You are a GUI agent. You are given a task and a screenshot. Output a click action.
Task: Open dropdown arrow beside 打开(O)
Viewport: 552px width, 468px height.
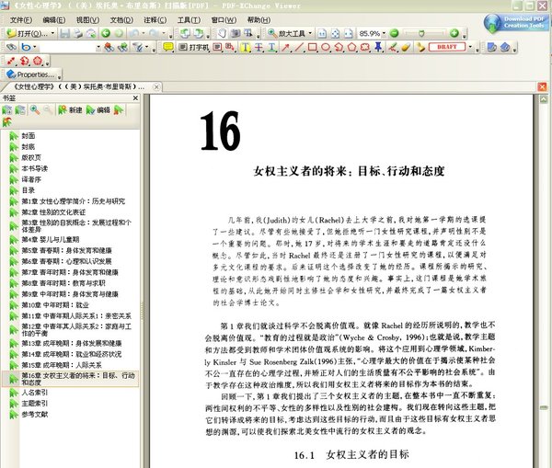[x=52, y=33]
